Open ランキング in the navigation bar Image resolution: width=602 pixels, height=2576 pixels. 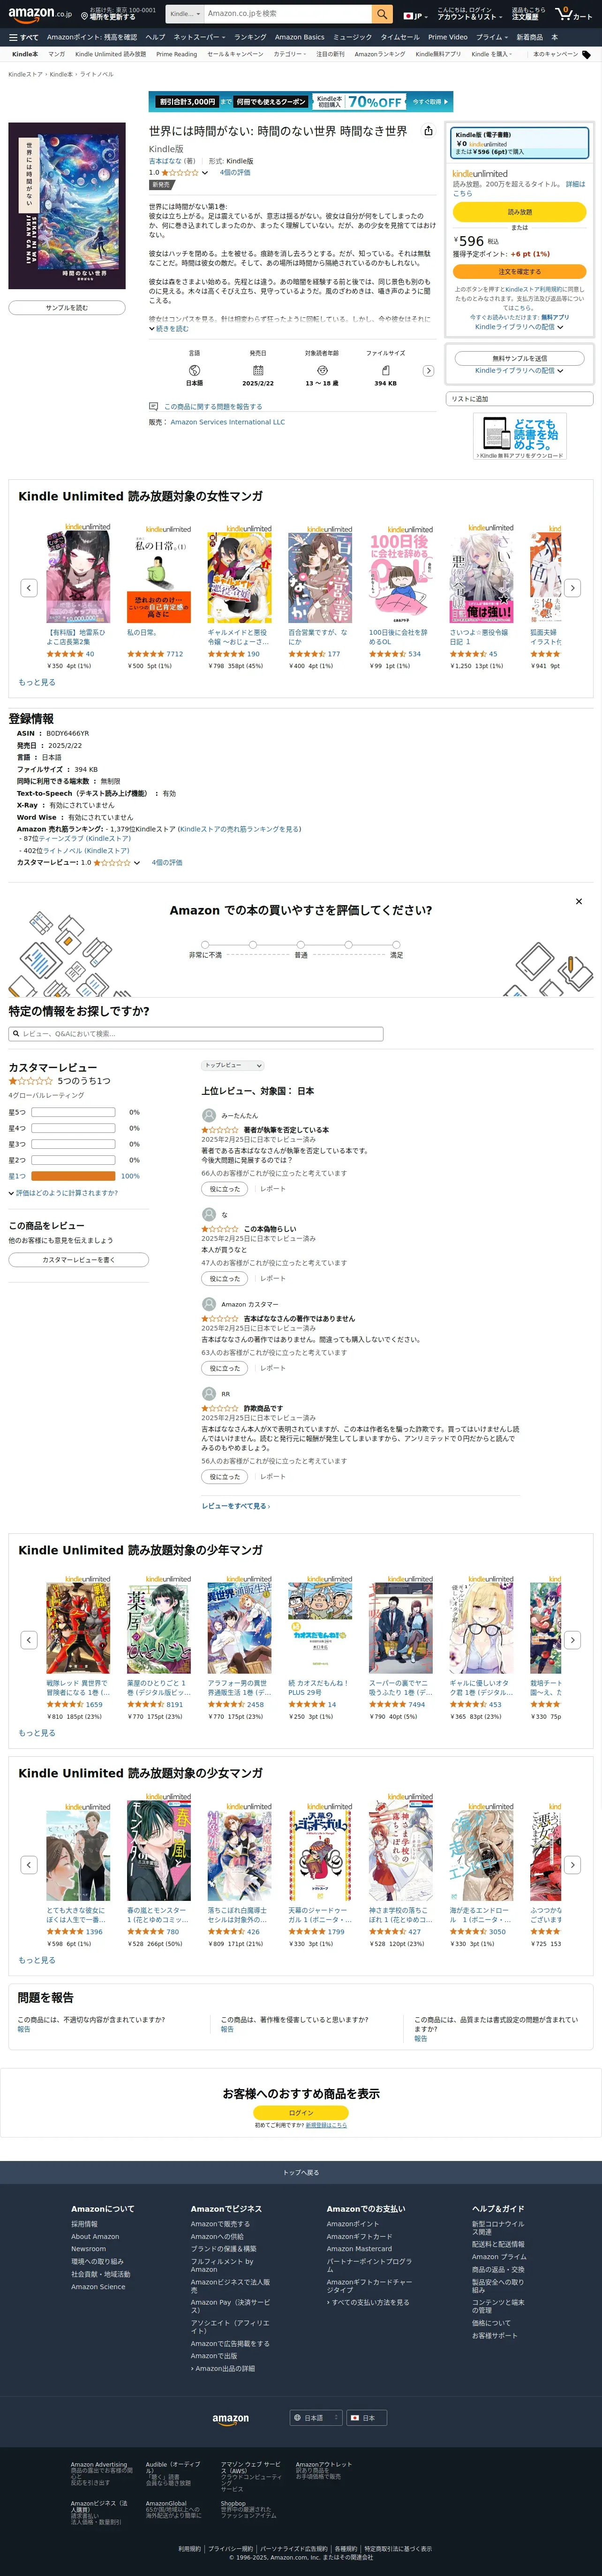[x=250, y=37]
